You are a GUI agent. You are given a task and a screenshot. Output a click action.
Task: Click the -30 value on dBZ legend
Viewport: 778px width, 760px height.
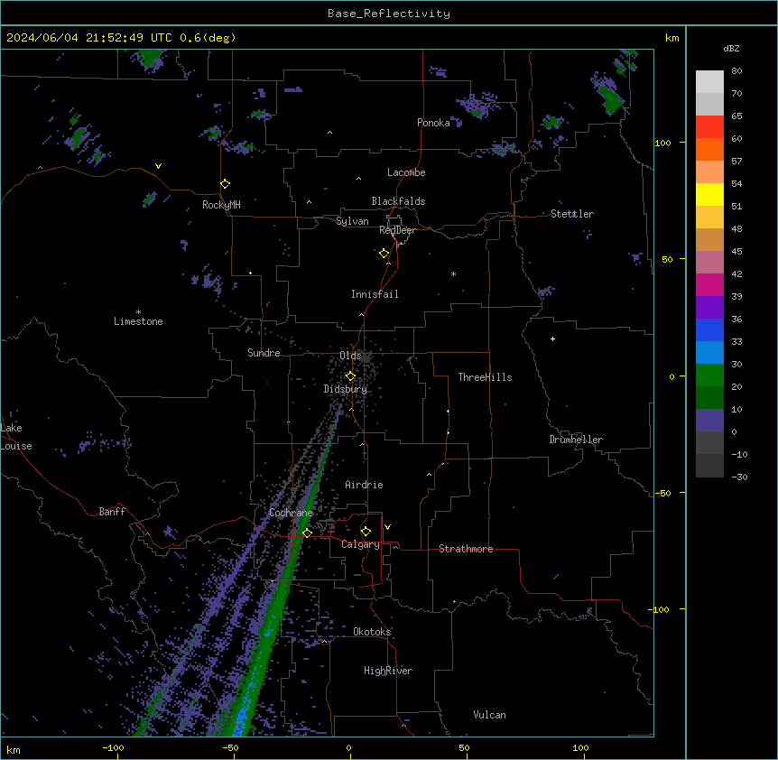[x=739, y=477]
